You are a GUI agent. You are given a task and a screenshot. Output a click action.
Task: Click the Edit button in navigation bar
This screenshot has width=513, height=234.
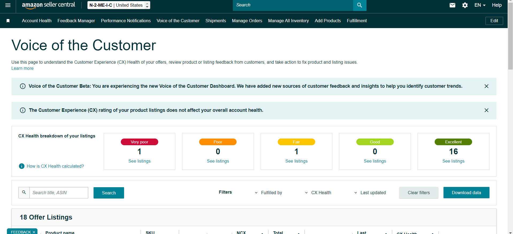(494, 21)
